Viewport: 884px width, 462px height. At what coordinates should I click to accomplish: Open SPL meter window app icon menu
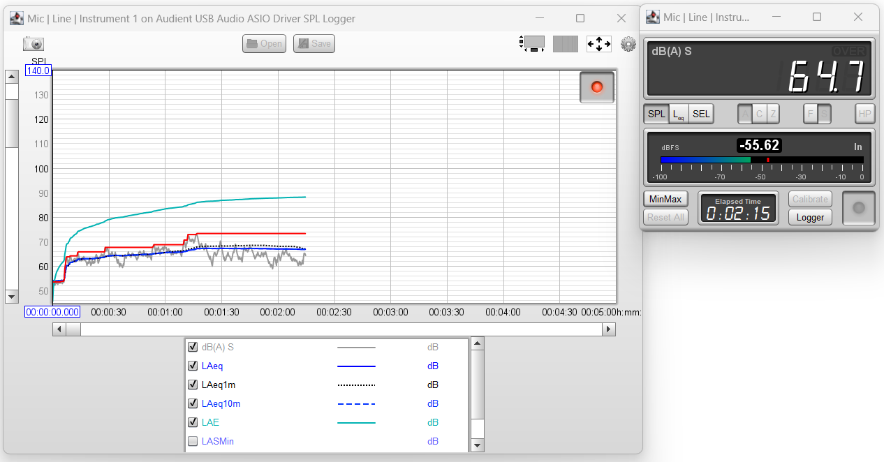[653, 17]
